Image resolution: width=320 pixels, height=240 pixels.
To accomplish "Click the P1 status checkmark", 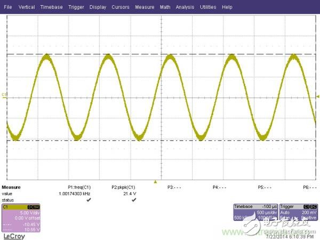I will [x=89, y=199].
